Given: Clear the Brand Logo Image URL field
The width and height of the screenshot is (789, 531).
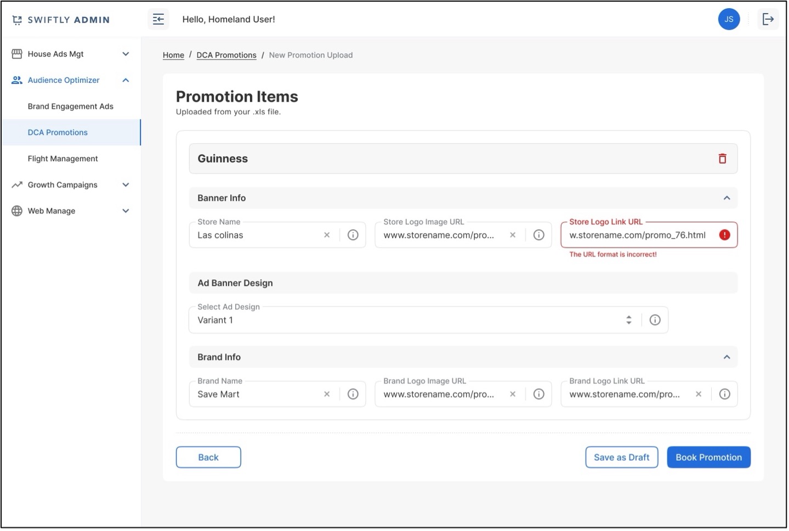Looking at the screenshot, I should 512,394.
